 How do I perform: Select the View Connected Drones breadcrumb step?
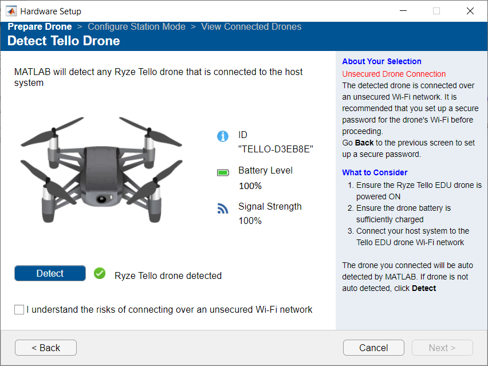(x=251, y=27)
